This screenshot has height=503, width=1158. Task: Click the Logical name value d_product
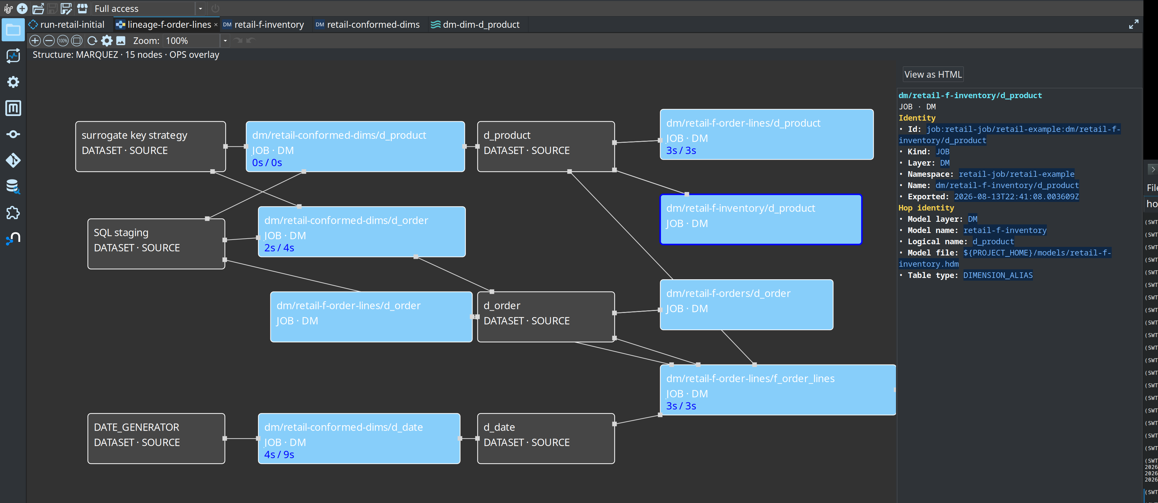pyautogui.click(x=993, y=242)
